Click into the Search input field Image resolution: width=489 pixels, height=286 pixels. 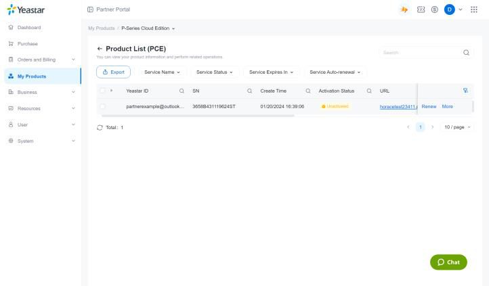(421, 53)
